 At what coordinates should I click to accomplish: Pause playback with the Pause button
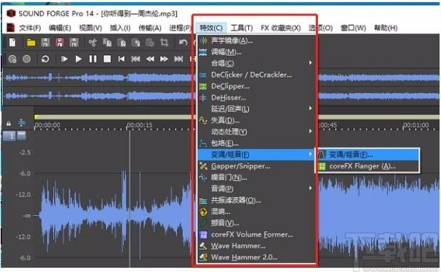pos(92,59)
